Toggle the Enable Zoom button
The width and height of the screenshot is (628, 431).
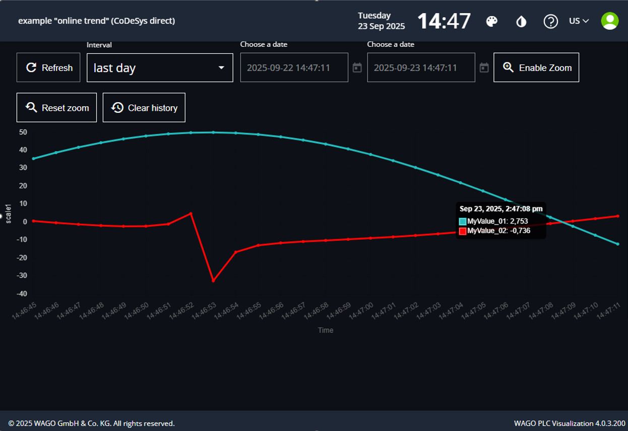(536, 67)
